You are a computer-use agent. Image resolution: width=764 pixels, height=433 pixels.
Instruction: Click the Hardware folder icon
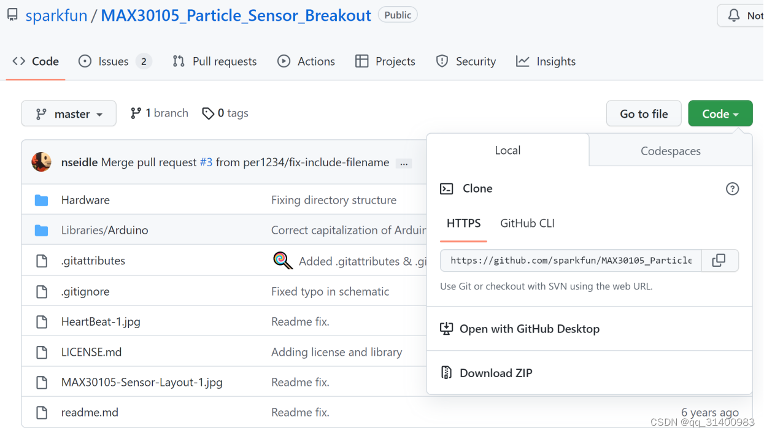(x=41, y=200)
